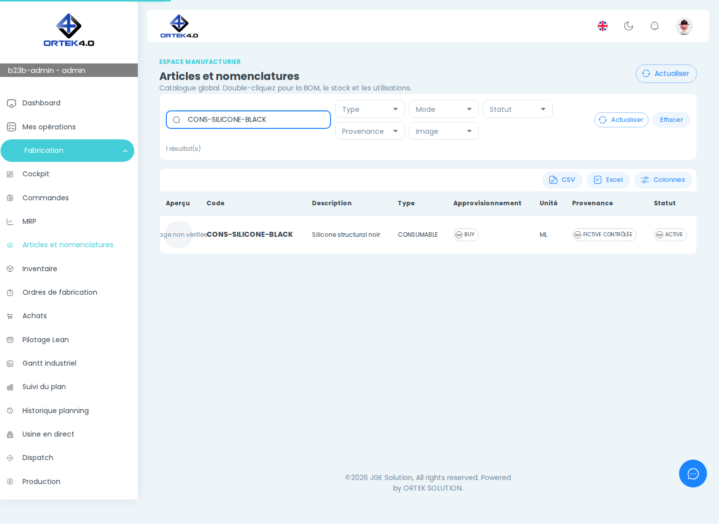Click the language flag icon
This screenshot has width=719, height=524.
[x=603, y=26]
